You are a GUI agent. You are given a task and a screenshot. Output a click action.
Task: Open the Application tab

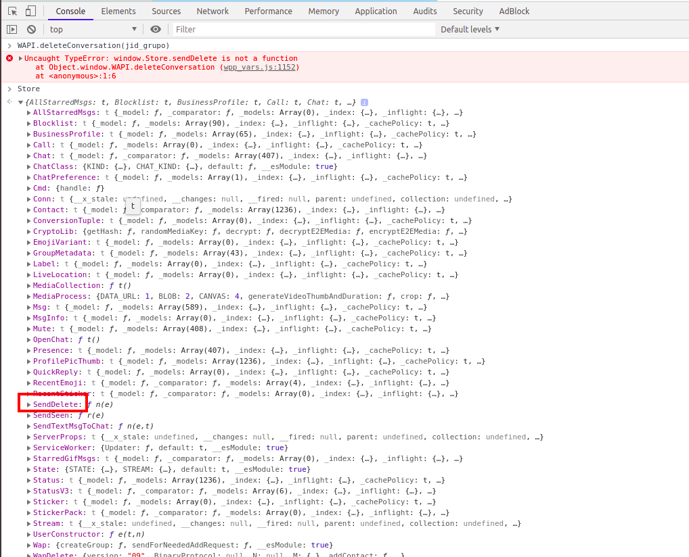pyautogui.click(x=376, y=11)
